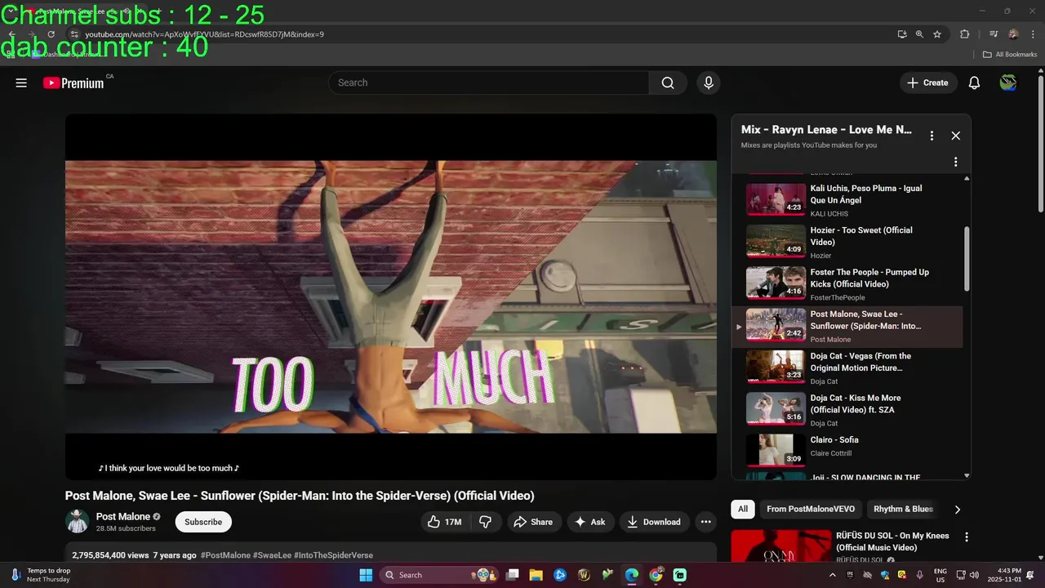This screenshot has width=1045, height=588.
Task: Click the #IntoTheSpiderVerse hashtag
Action: coord(333,555)
